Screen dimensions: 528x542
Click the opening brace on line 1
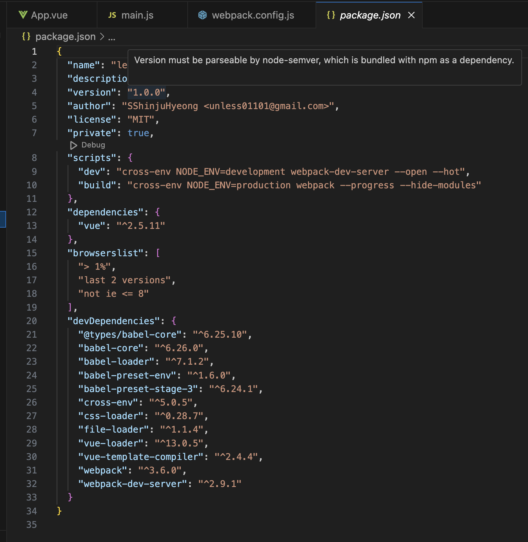pos(59,52)
